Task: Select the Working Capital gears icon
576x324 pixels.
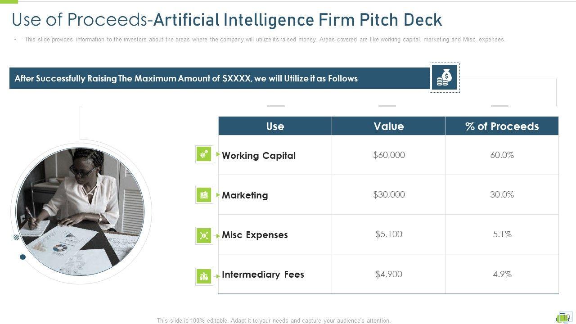Action: coord(204,154)
